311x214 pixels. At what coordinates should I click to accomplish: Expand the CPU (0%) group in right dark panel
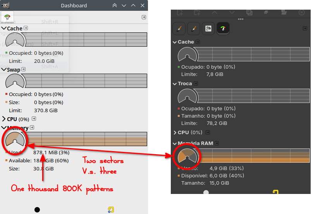pos(175,133)
